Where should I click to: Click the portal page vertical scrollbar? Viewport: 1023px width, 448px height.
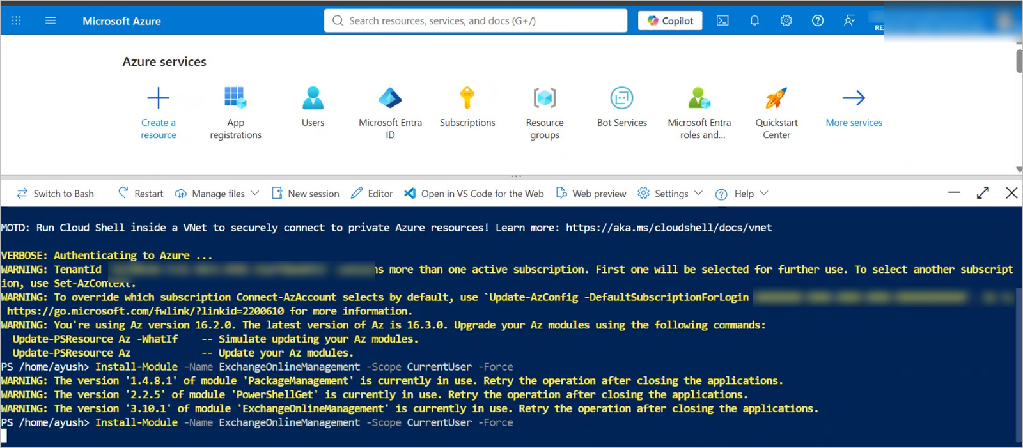coord(1019,61)
